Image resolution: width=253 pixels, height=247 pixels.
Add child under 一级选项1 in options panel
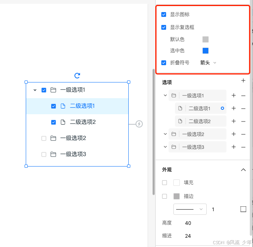click(x=234, y=95)
